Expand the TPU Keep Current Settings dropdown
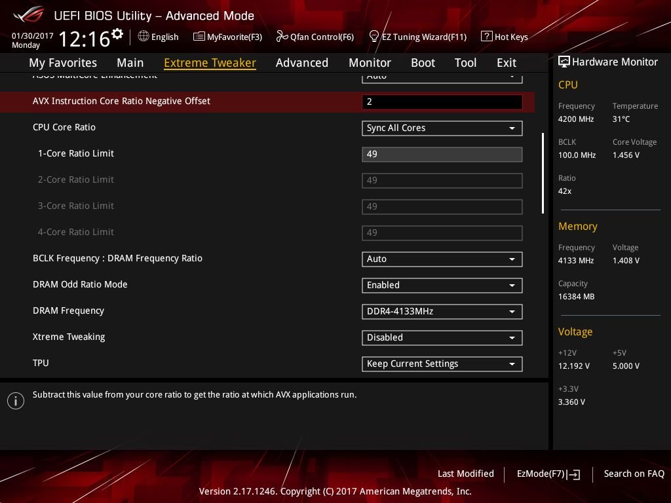This screenshot has height=503, width=671. point(442,363)
